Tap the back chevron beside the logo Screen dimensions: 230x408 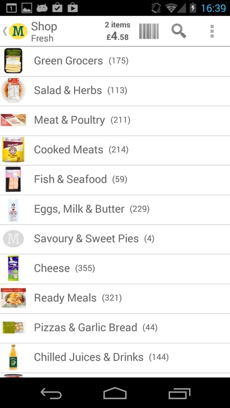coord(5,31)
